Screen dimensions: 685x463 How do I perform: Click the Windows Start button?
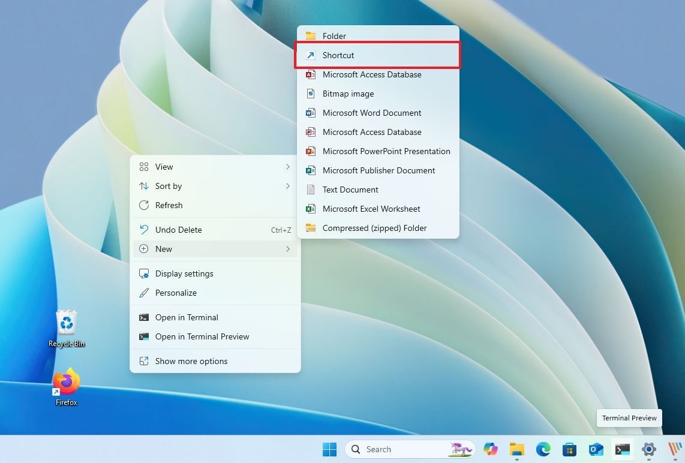(329, 449)
